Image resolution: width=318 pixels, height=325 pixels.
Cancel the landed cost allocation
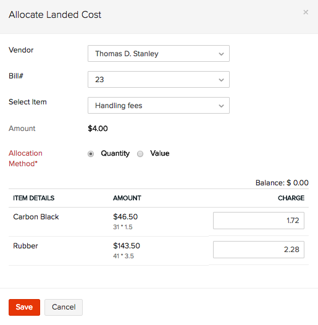point(64,307)
